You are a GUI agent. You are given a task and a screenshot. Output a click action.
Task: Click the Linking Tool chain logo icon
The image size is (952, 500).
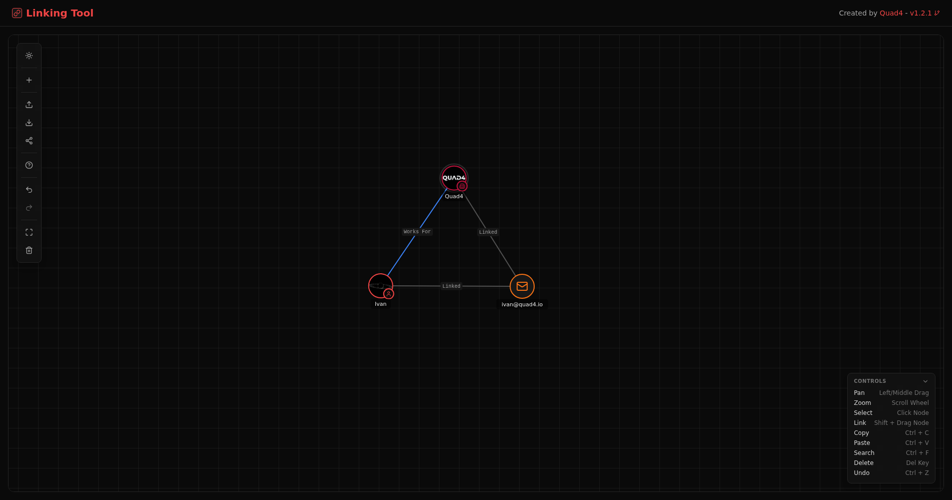tap(17, 13)
